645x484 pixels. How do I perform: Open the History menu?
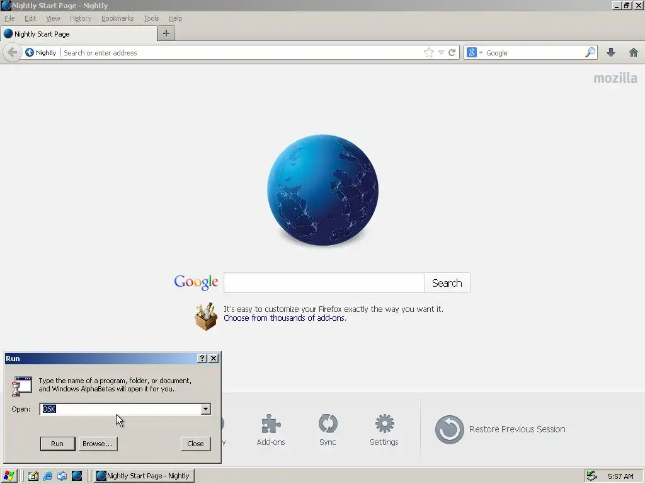pyautogui.click(x=81, y=18)
